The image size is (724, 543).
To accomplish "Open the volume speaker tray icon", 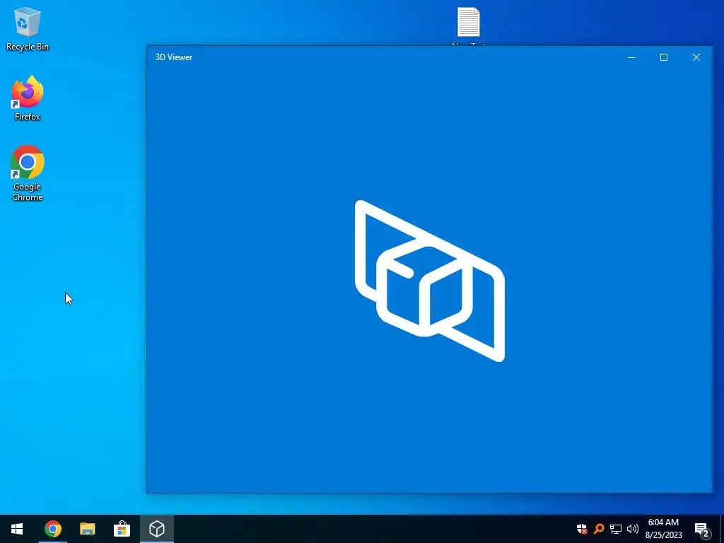I will click(x=633, y=529).
